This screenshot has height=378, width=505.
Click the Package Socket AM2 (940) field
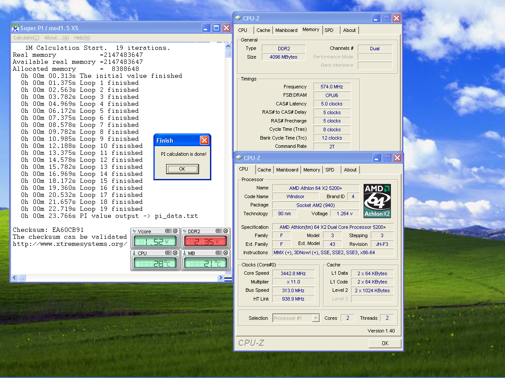(316, 205)
